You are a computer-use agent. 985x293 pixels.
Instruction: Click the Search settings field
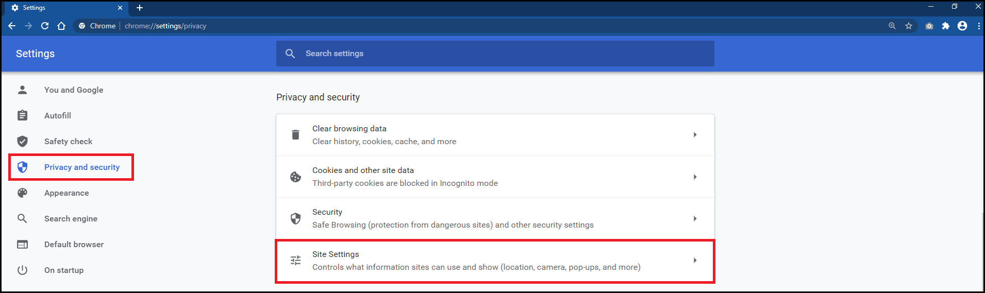click(495, 54)
